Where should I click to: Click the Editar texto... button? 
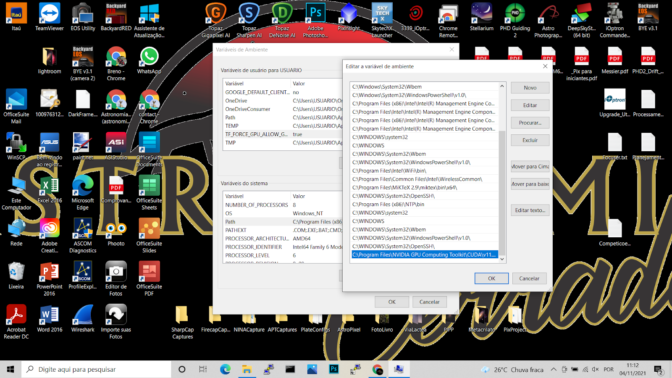coord(530,210)
